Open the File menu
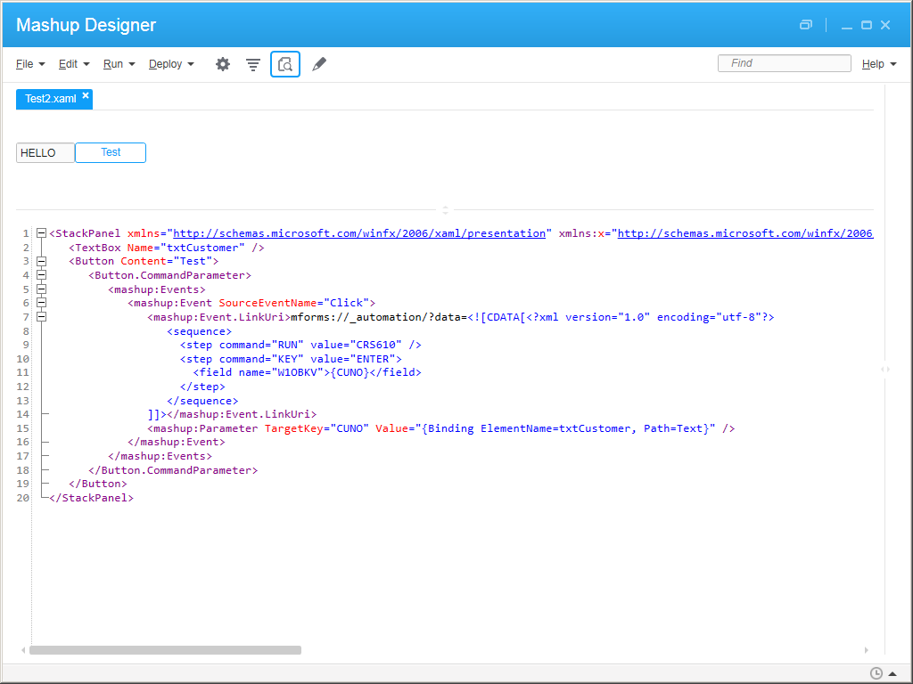 pos(30,64)
